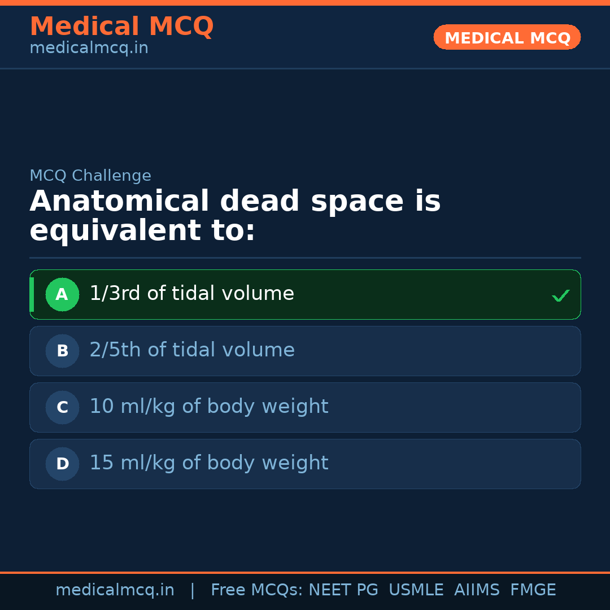Choose answer "15 ml/kg of body weight"

coord(208,463)
